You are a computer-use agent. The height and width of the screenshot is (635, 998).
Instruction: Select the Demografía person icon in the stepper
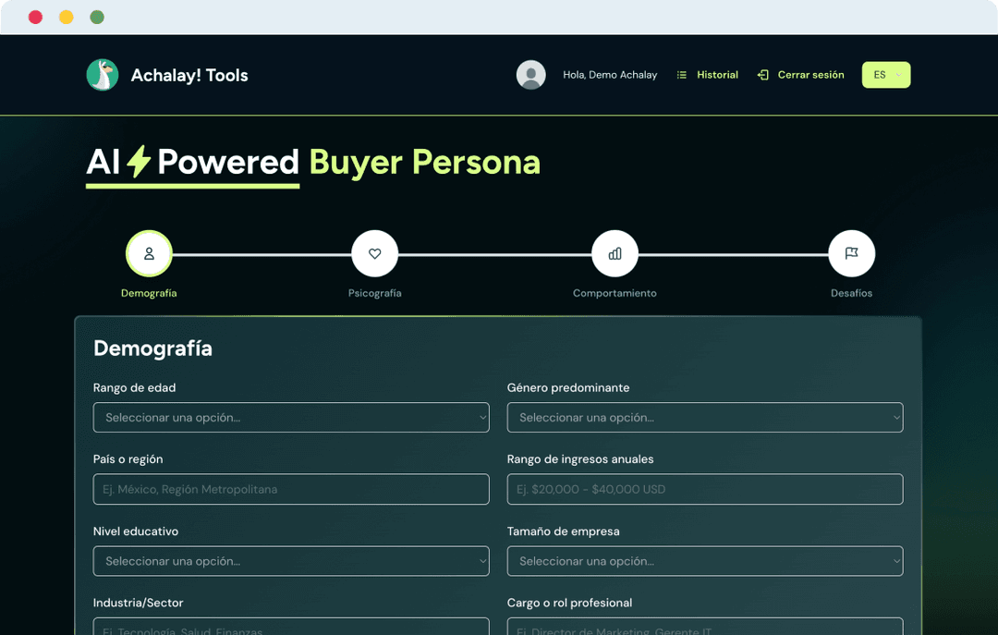149,252
